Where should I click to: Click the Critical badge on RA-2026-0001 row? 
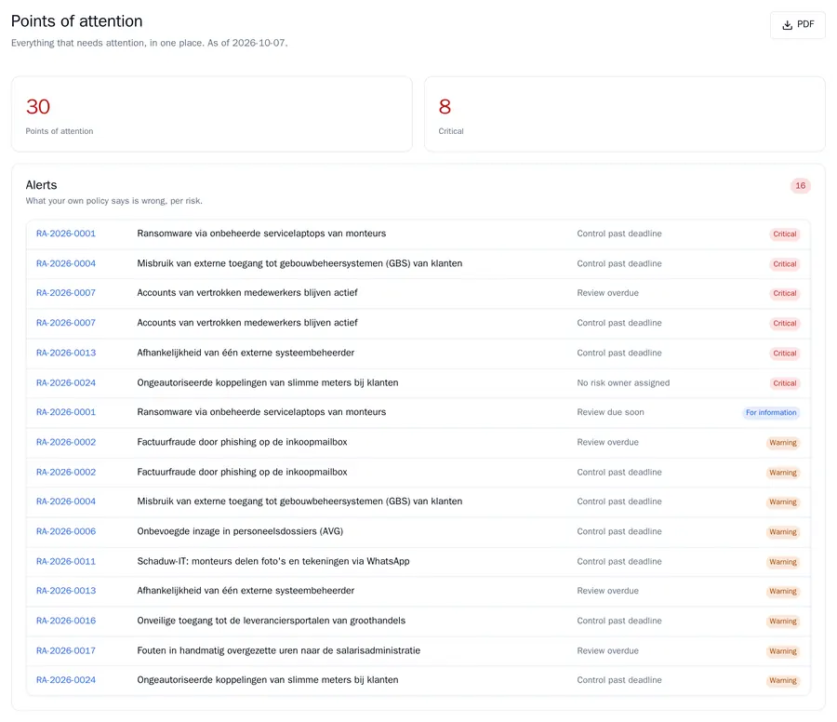784,234
